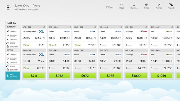Open the Times filter
Viewport: 180px width, 101px height.
pos(146,6)
